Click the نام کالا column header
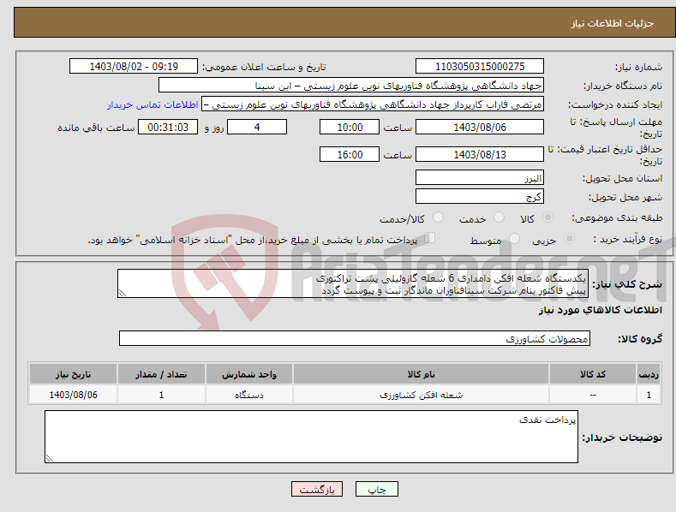The width and height of the screenshot is (676, 512). click(x=421, y=374)
